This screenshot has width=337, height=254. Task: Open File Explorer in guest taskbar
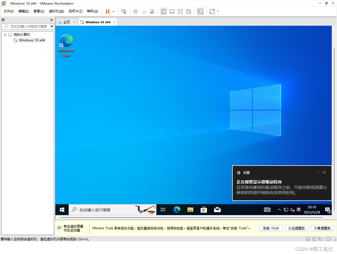tap(190, 210)
